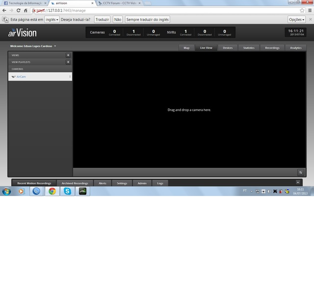Switch to the Live View tab
The height and width of the screenshot is (294, 314).
[206, 48]
